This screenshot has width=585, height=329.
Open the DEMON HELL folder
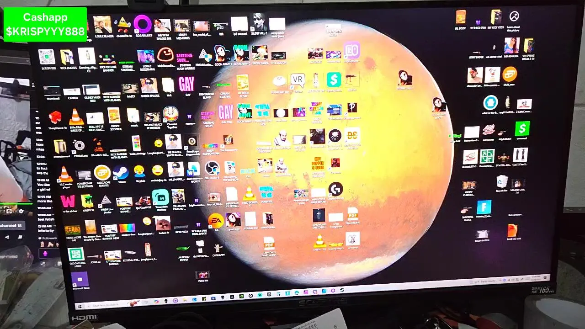(x=268, y=221)
